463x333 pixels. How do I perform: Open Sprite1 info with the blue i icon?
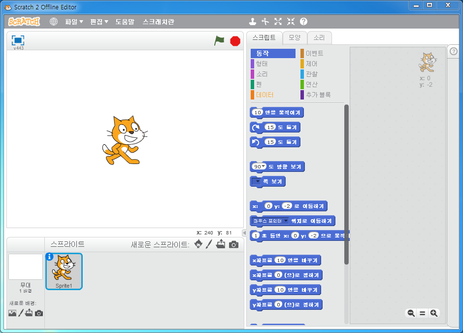click(x=49, y=257)
